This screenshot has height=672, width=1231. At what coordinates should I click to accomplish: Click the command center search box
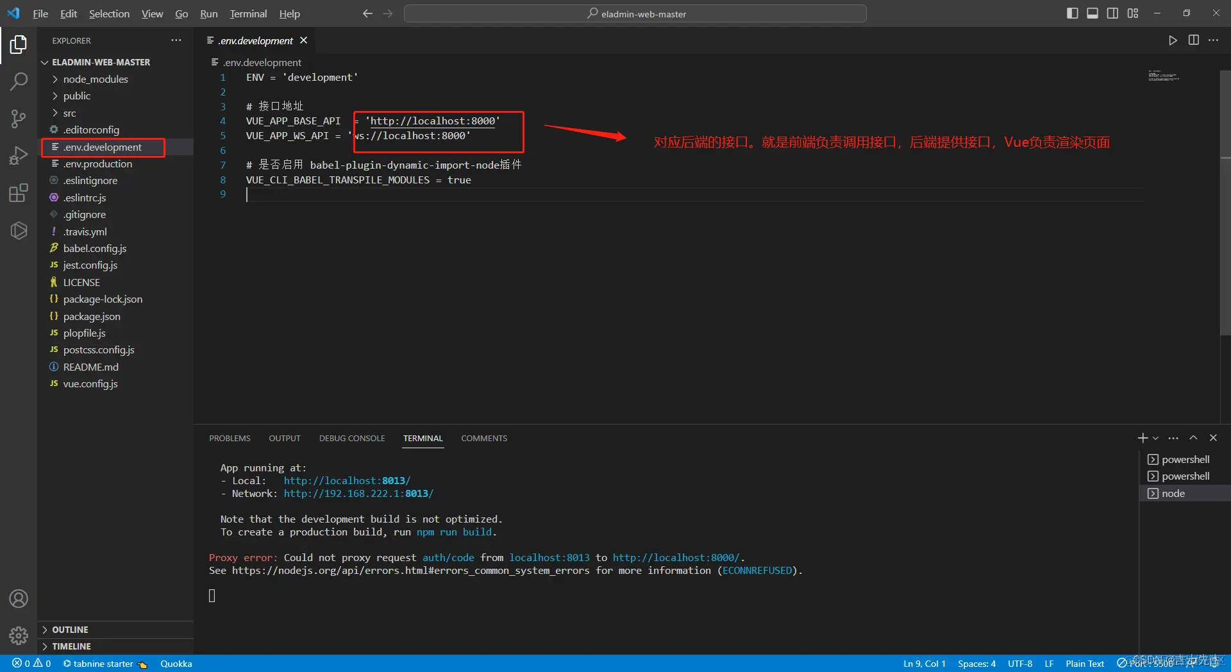[635, 13]
